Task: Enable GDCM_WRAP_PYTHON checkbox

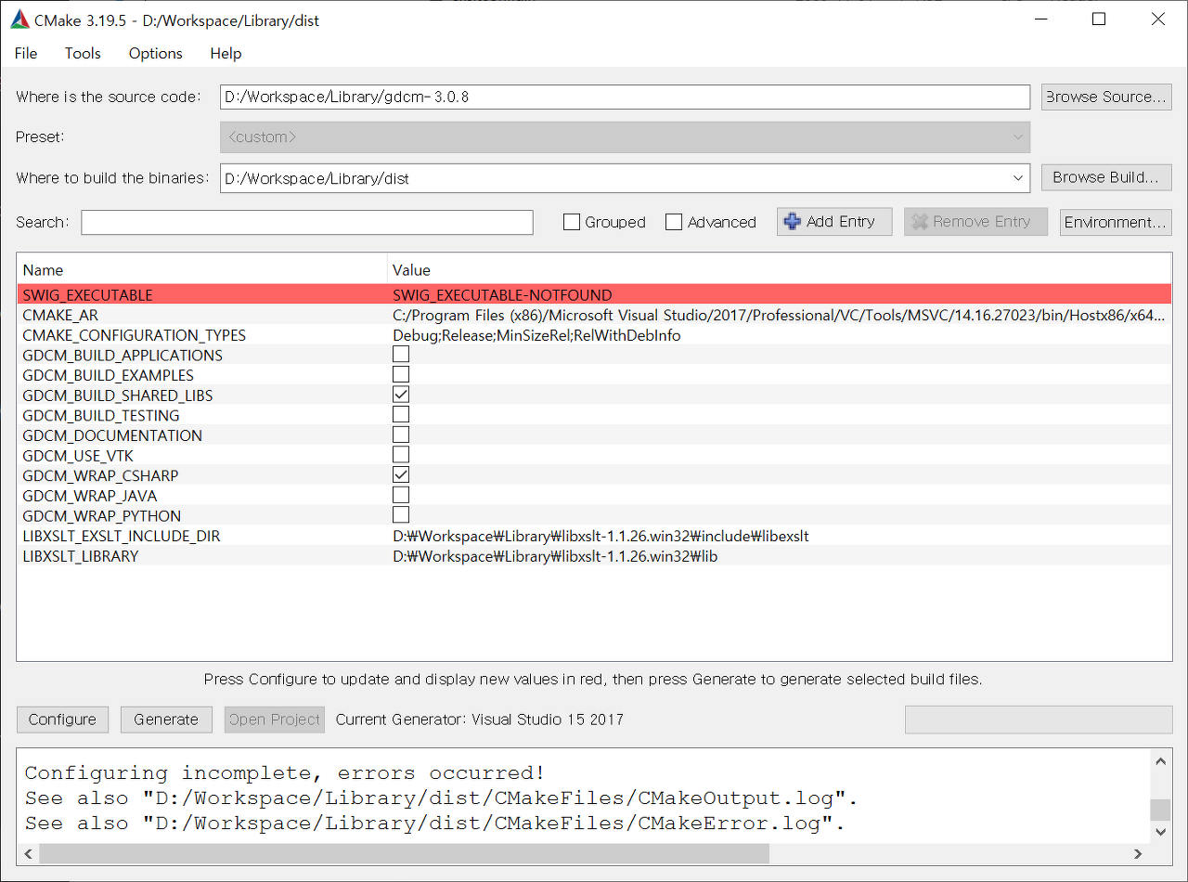Action: (401, 515)
